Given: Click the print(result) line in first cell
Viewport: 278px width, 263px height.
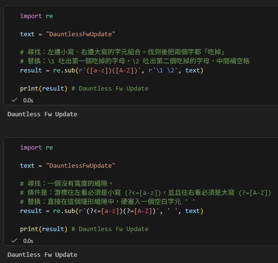Looking at the screenshot, I should click(84, 88).
